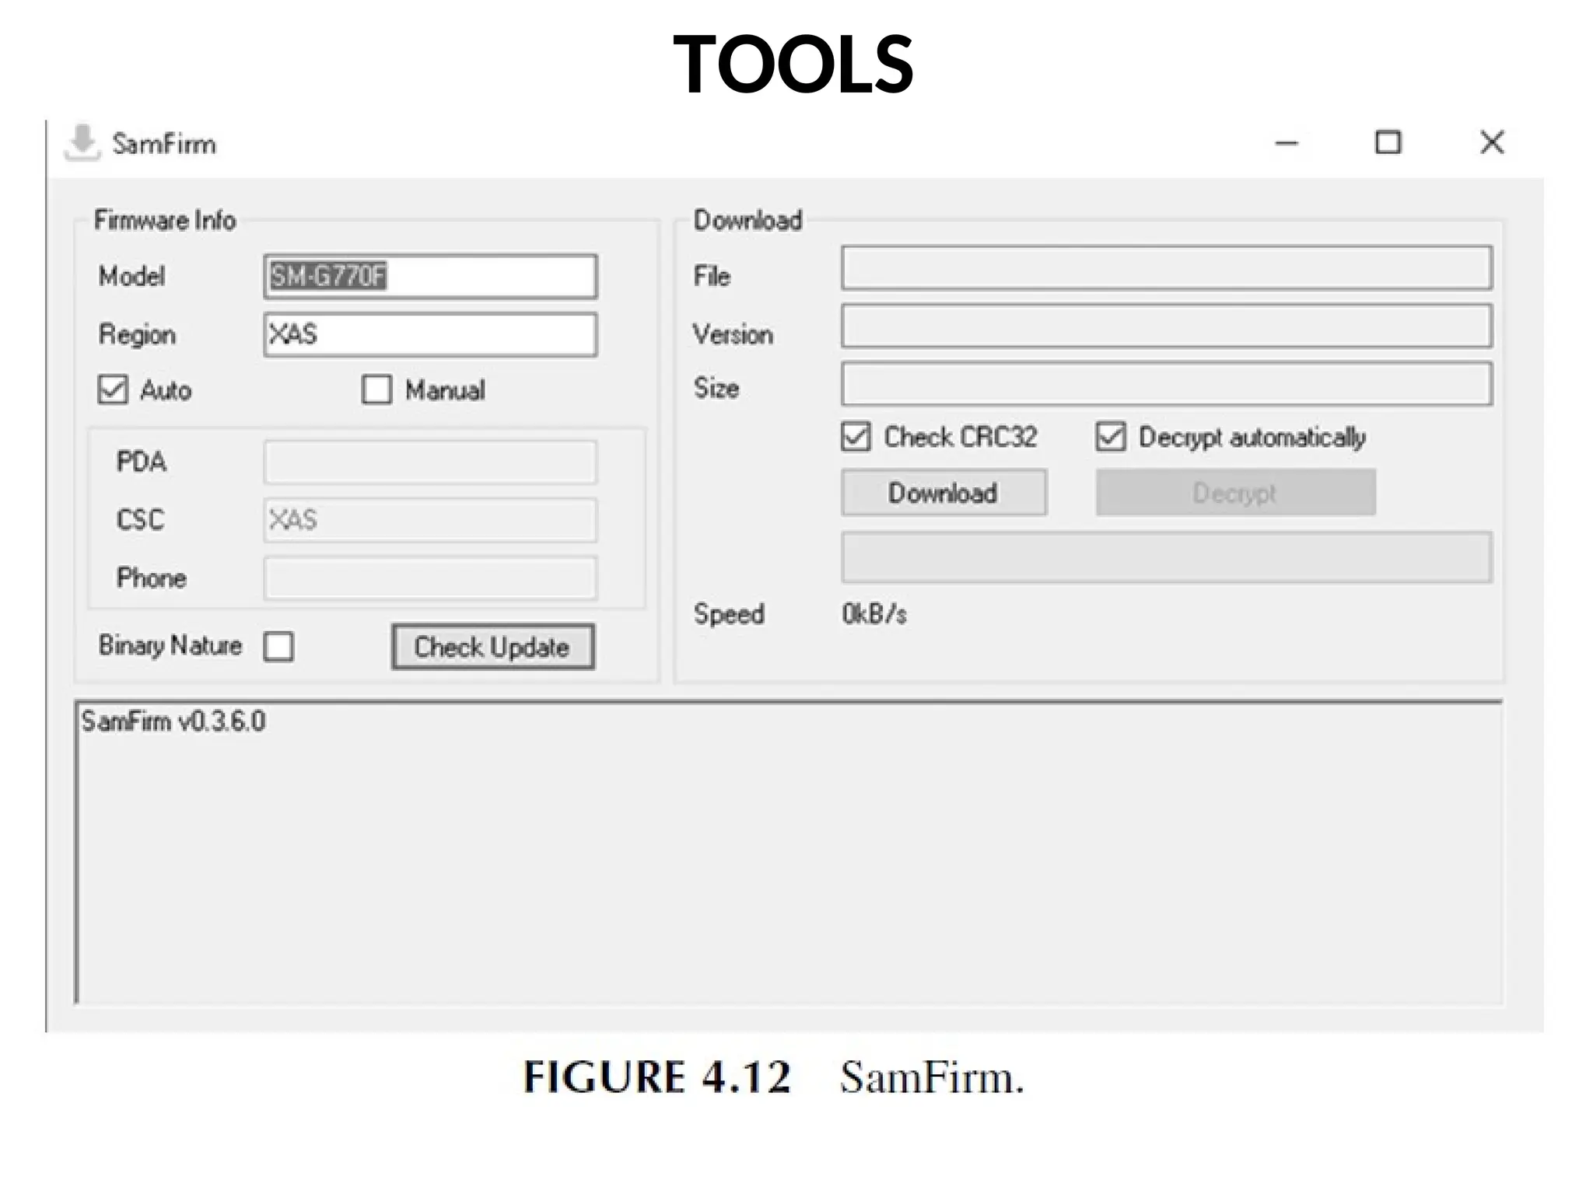Image resolution: width=1593 pixels, height=1194 pixels.
Task: Click the download progress bar
Action: point(1167,557)
